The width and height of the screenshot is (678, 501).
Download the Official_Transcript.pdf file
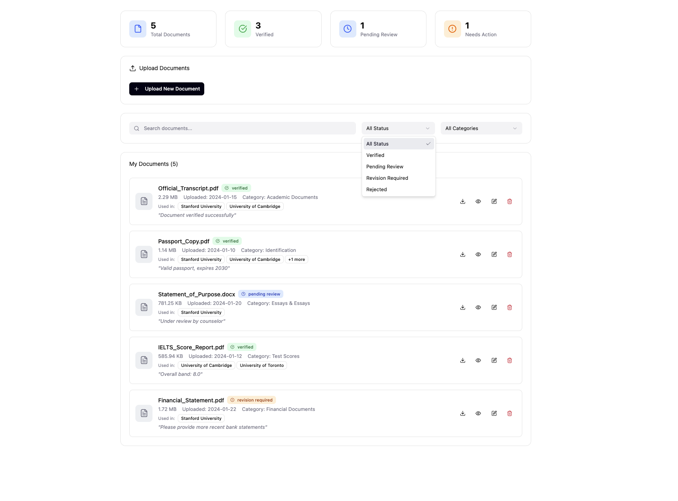pos(463,201)
